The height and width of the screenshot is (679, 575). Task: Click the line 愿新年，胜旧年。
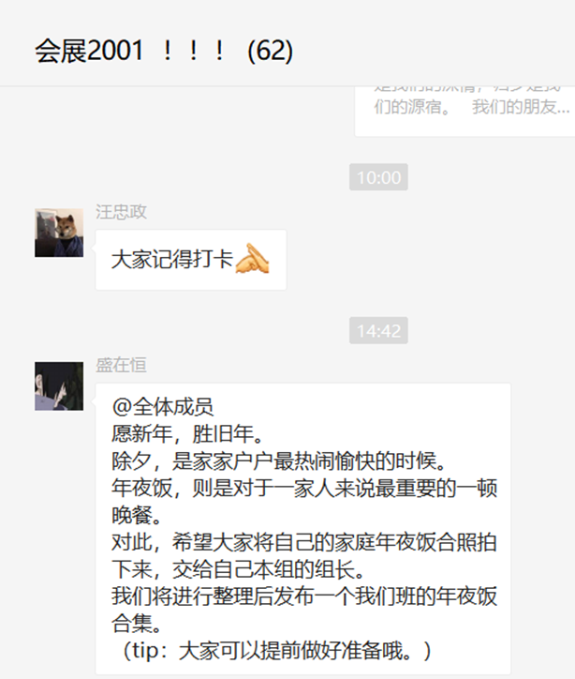tap(187, 434)
